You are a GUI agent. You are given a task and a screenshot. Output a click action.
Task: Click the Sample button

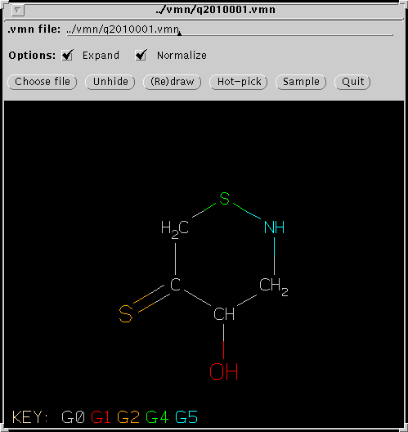(301, 82)
